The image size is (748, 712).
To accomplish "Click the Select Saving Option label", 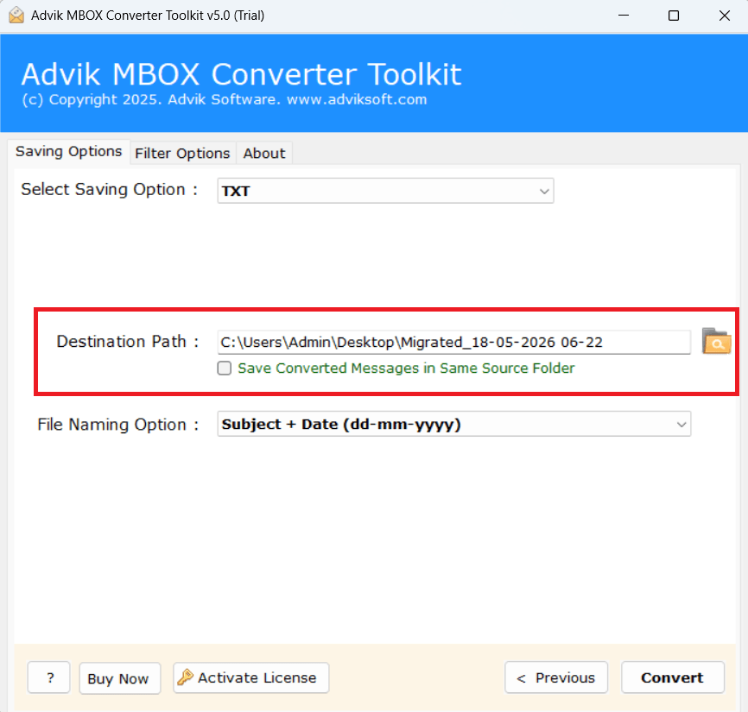I will [x=109, y=189].
